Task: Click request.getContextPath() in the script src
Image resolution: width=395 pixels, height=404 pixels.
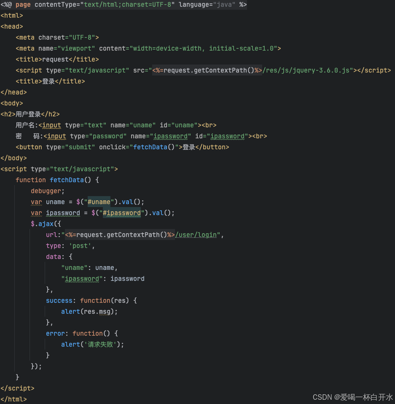Action: 209,70
